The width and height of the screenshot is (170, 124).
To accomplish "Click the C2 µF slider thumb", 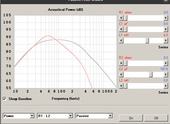I will coord(151,75).
